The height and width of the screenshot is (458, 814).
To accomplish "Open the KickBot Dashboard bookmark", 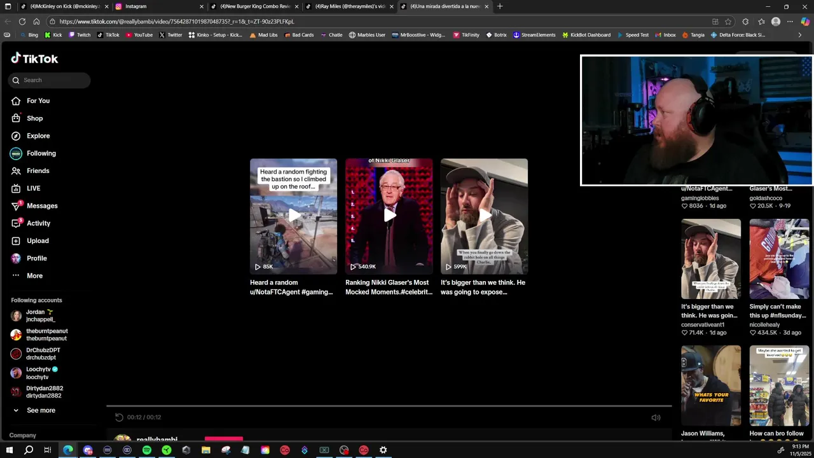I will pos(586,35).
